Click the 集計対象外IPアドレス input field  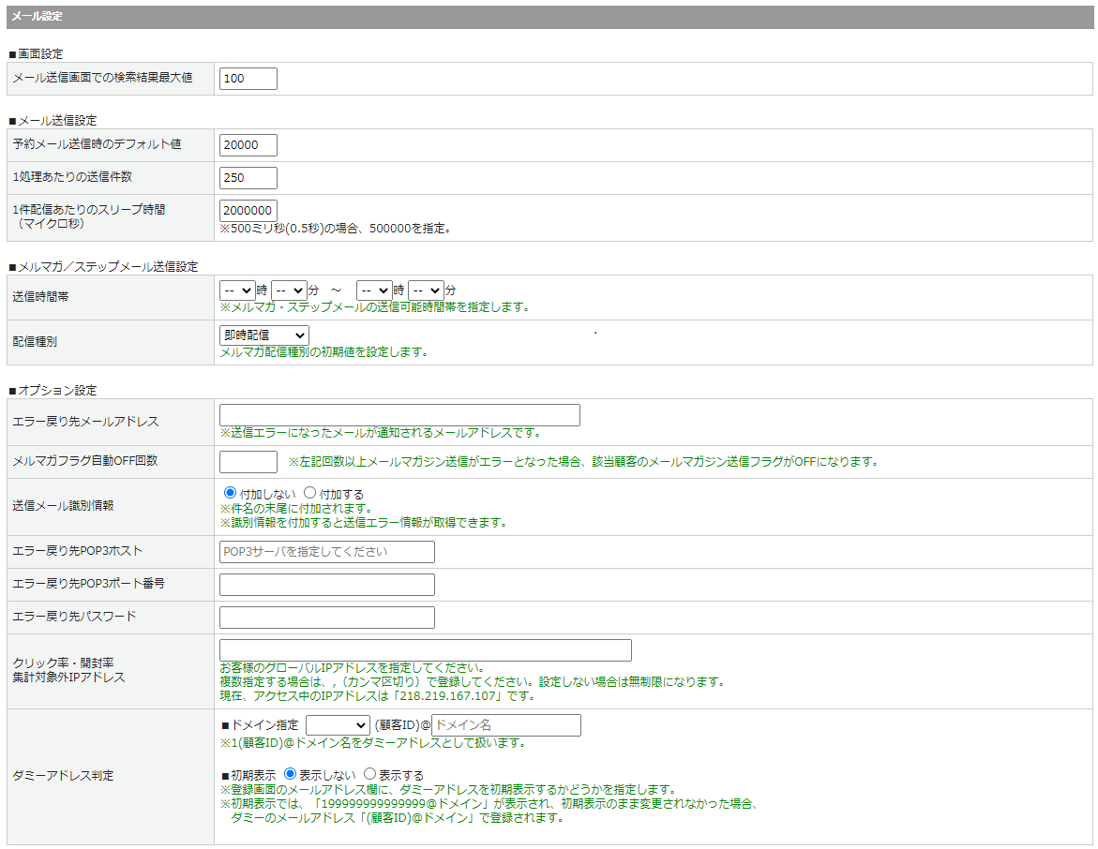pyautogui.click(x=425, y=650)
